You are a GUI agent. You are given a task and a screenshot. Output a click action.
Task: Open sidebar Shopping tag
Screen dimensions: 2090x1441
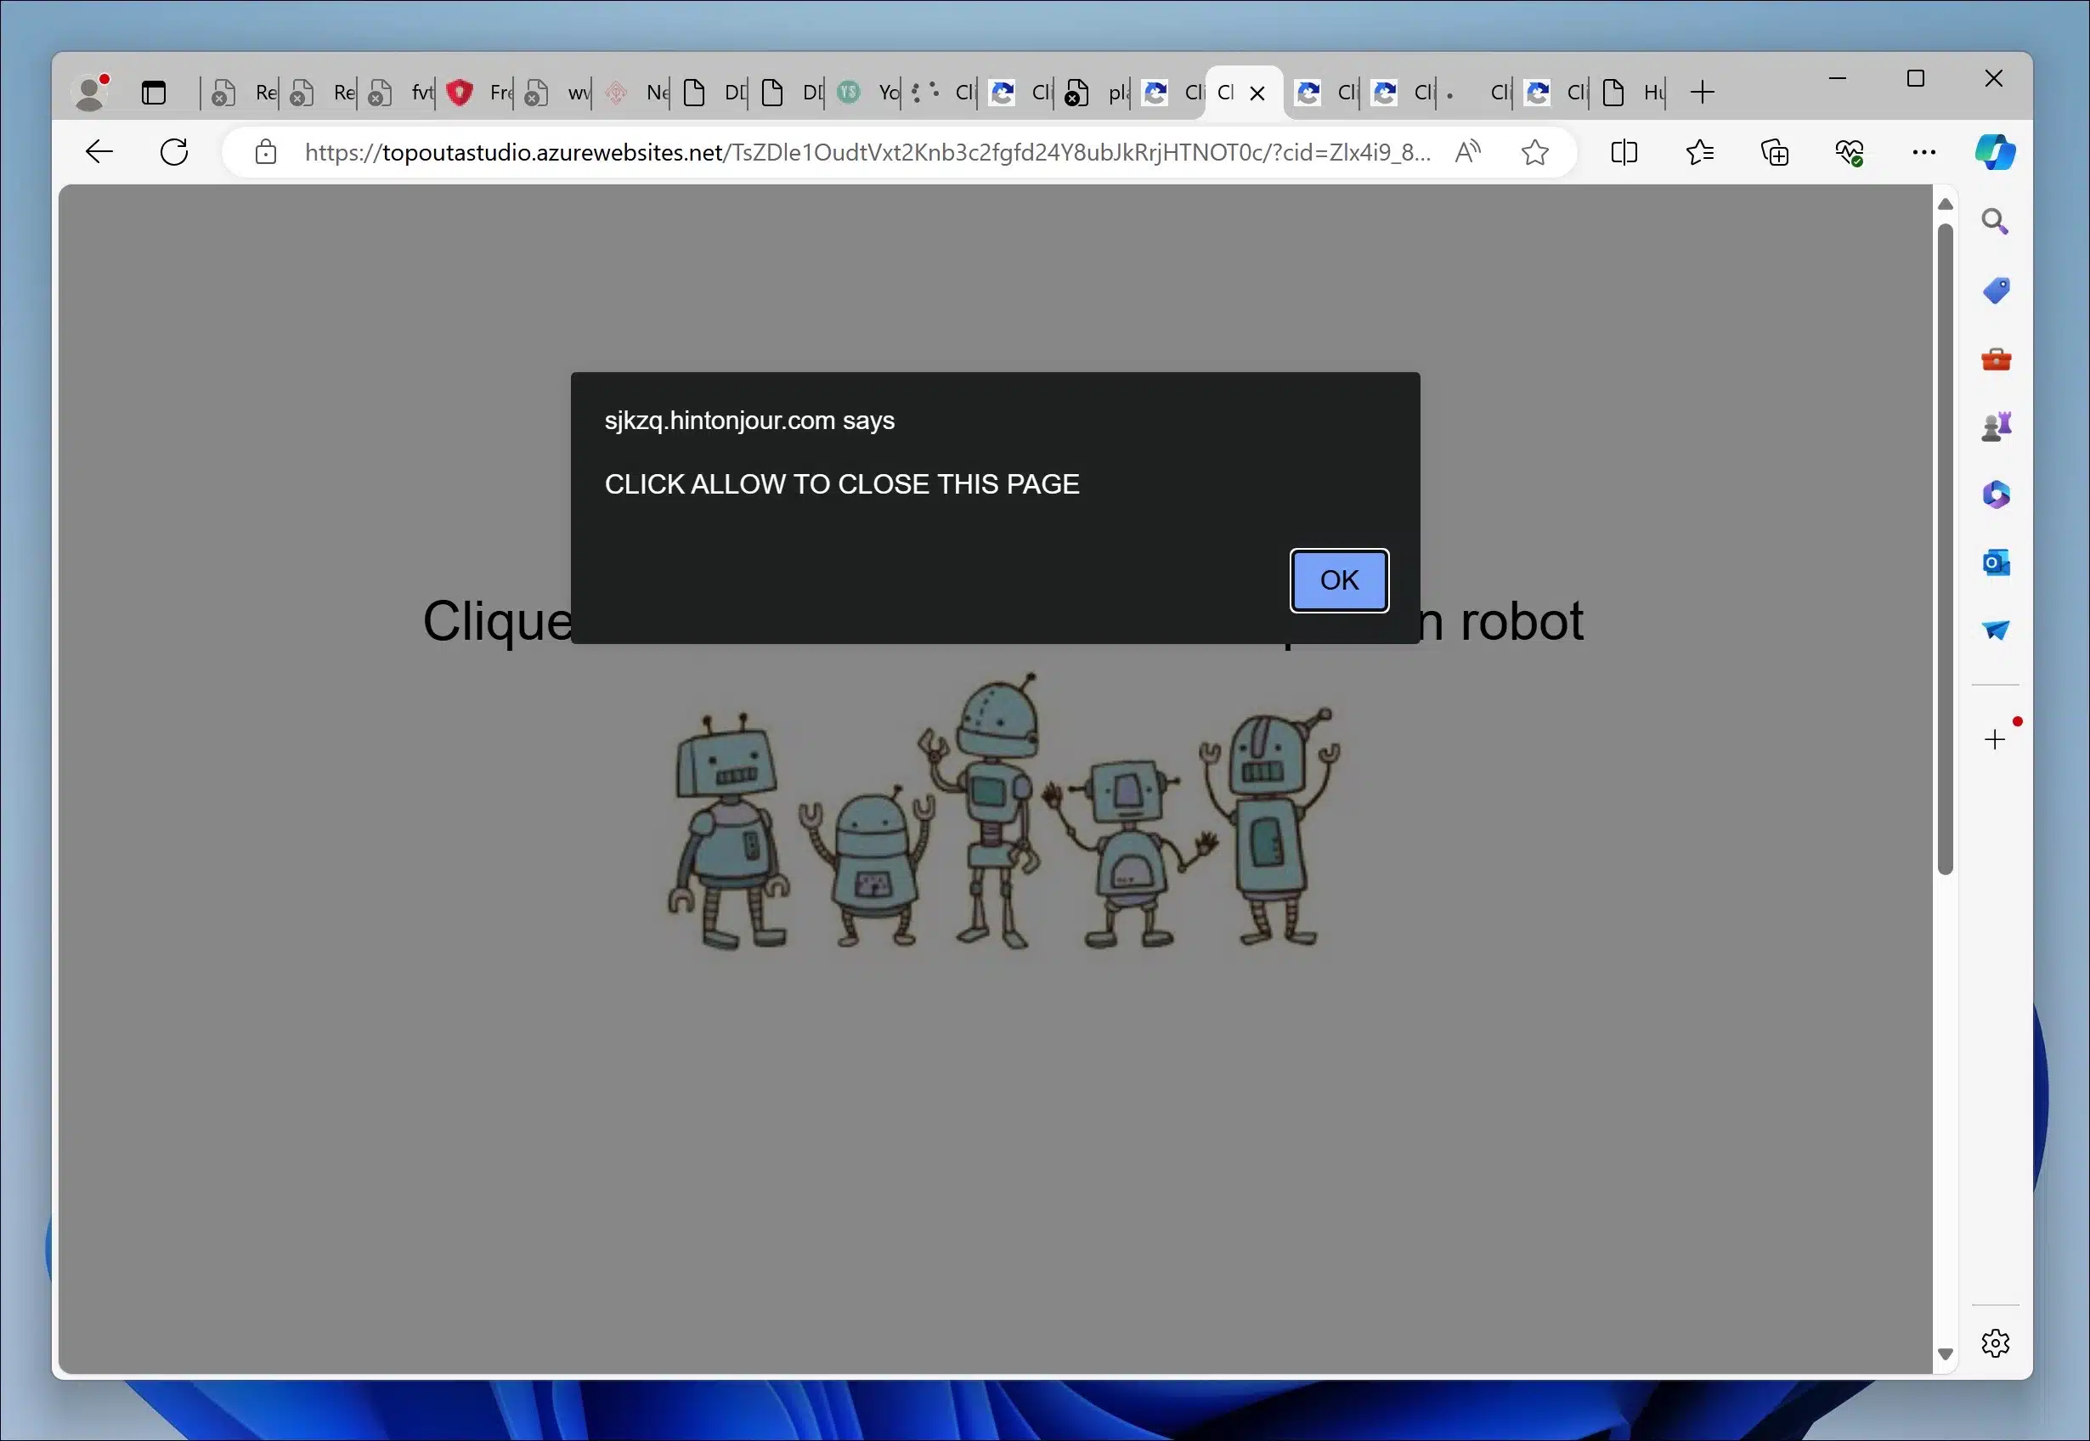point(1995,291)
